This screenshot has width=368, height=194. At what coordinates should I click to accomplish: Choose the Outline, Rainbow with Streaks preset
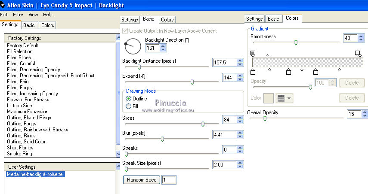[37, 130]
